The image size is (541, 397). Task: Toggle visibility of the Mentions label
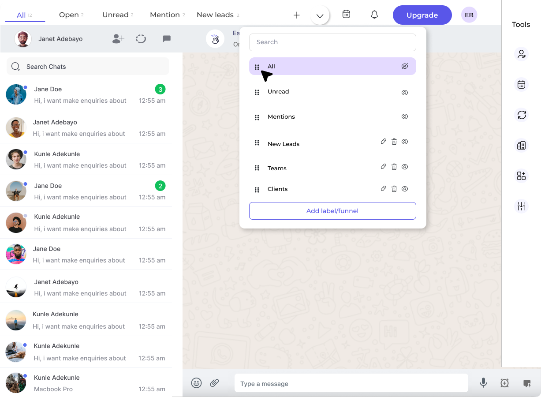point(405,116)
